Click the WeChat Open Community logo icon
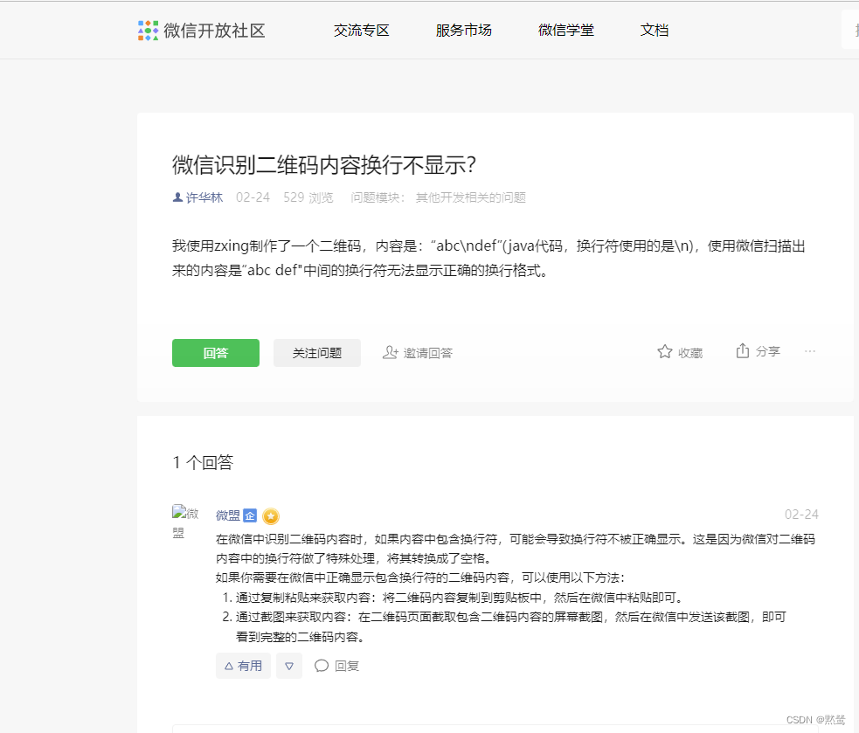859x733 pixels. tap(148, 31)
